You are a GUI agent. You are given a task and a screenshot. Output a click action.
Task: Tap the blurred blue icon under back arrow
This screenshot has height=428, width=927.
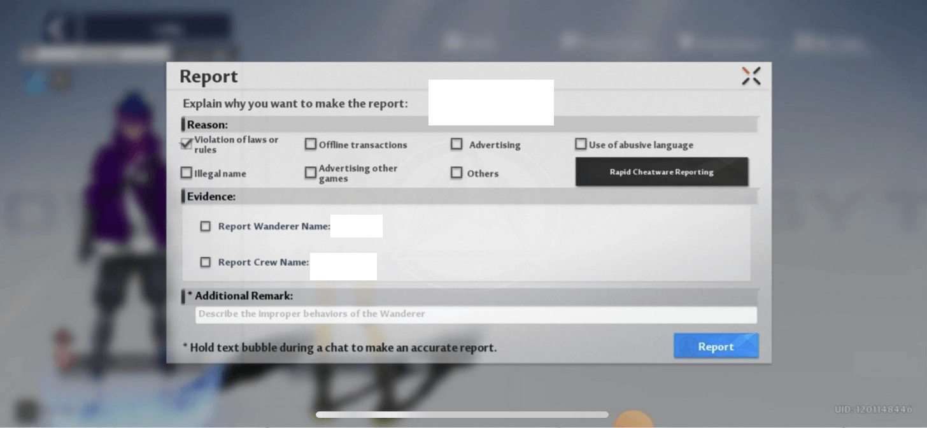(34, 81)
